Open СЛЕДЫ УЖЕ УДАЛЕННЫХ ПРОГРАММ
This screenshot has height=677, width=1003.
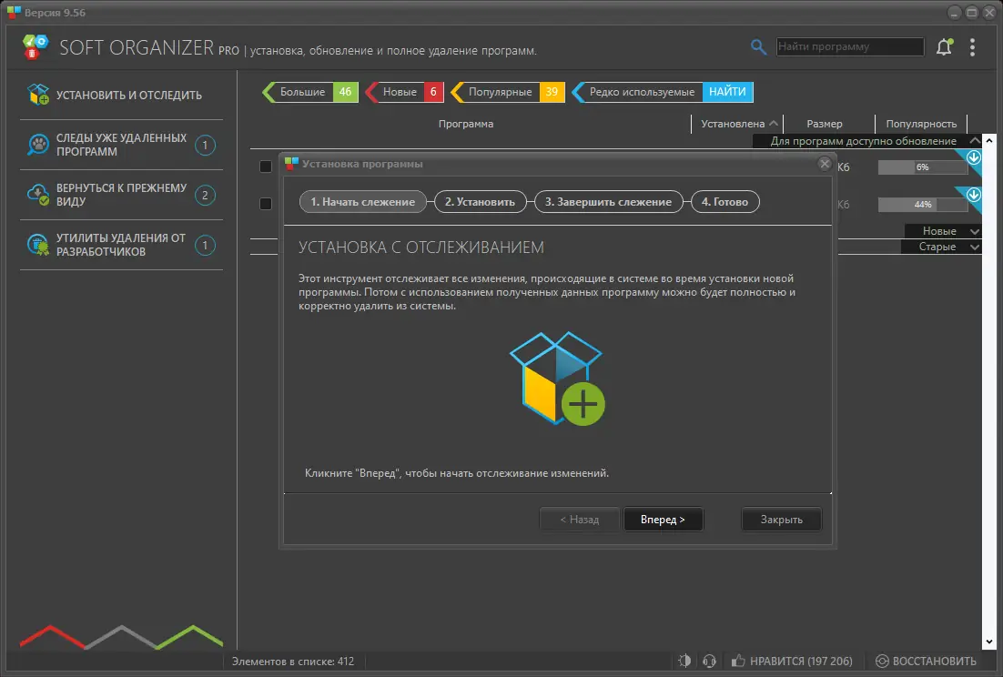pos(122,145)
